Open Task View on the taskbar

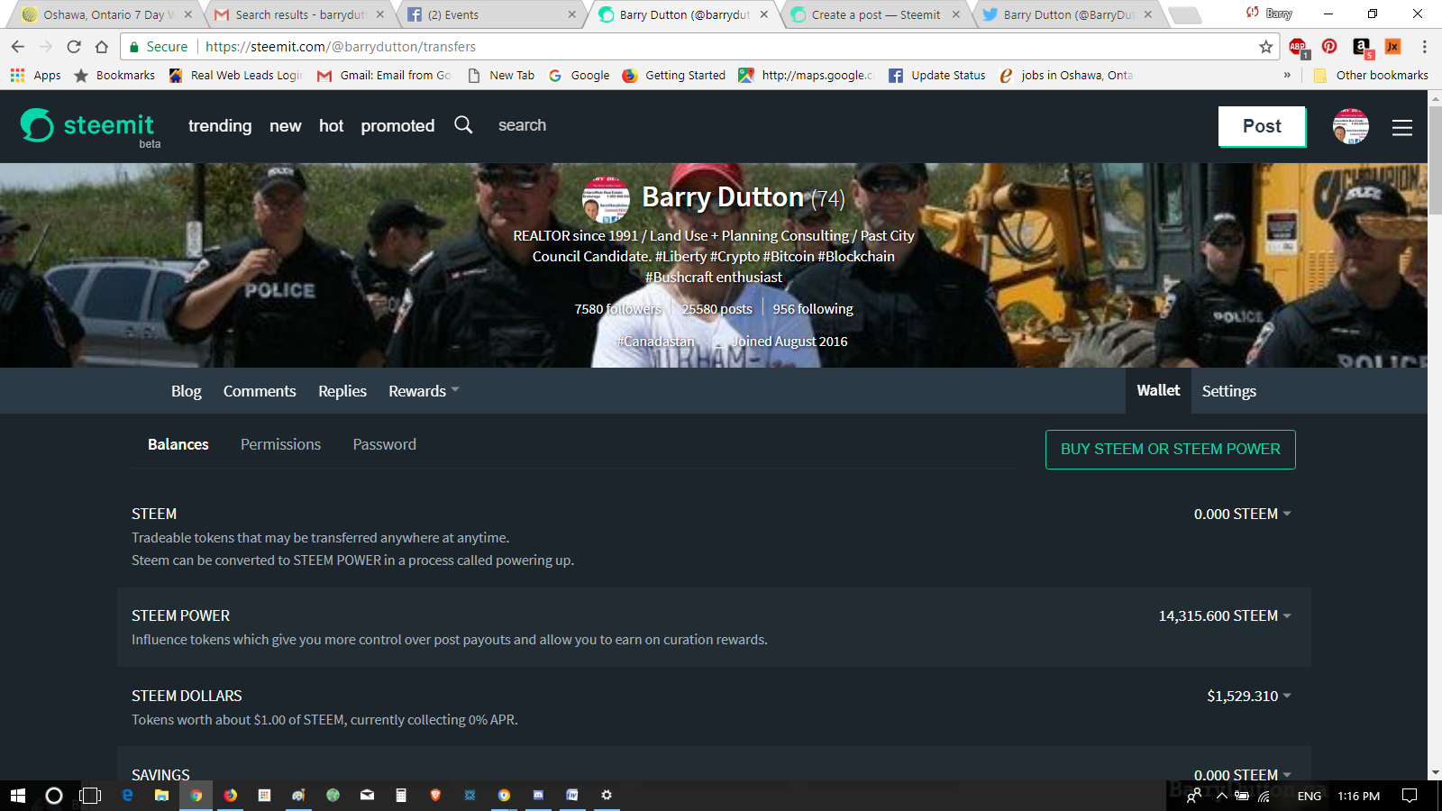tap(90, 796)
